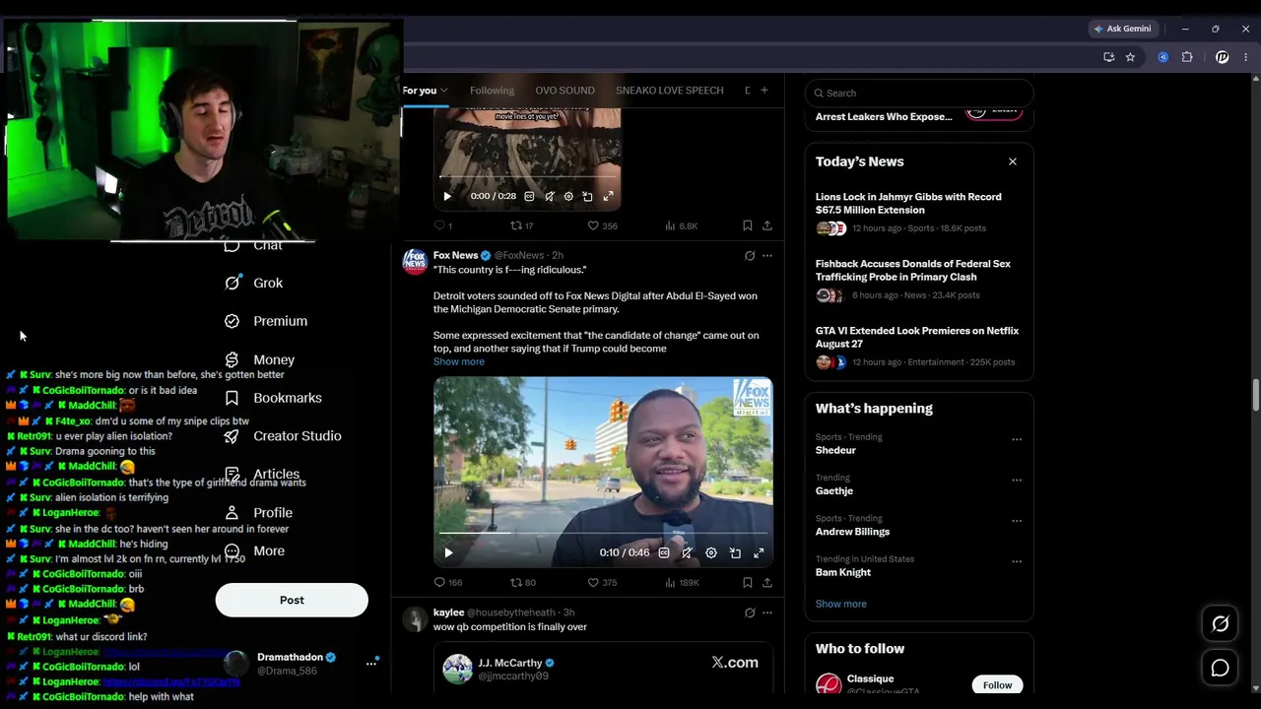Open the Premium page in the sidebar
Image resolution: width=1261 pixels, height=709 pixels.
click(266, 321)
